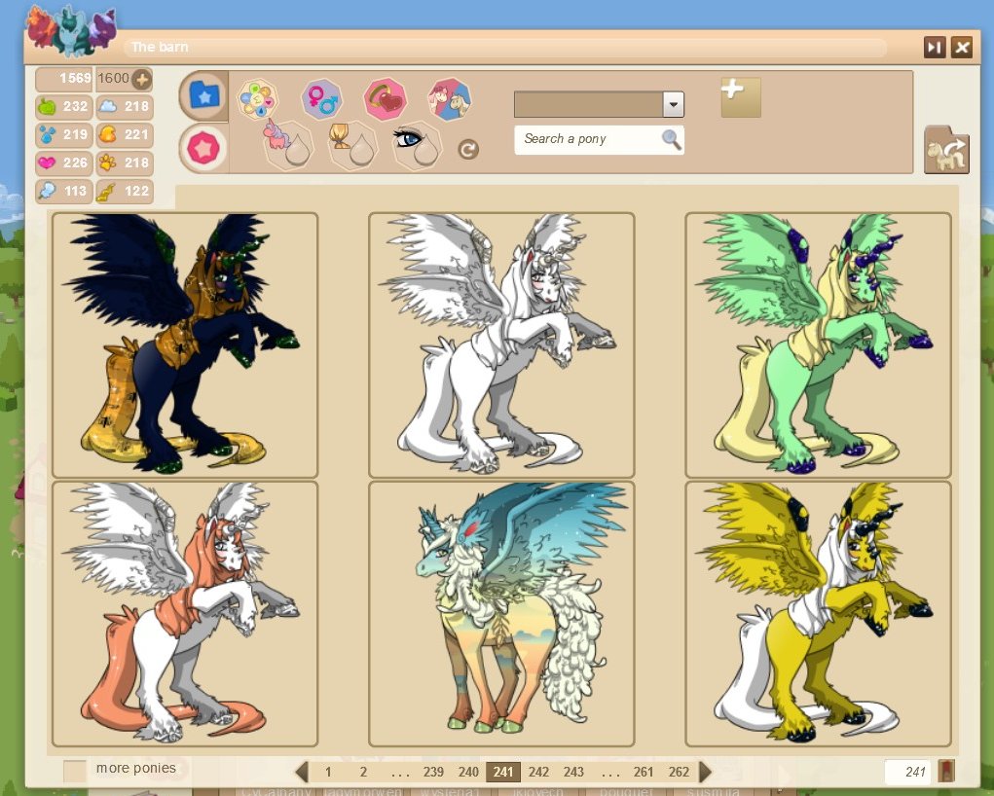Click the magnifying glass search icon
This screenshot has height=796, width=994.
pyautogui.click(x=672, y=139)
